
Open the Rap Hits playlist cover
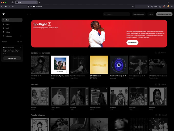click(80, 96)
